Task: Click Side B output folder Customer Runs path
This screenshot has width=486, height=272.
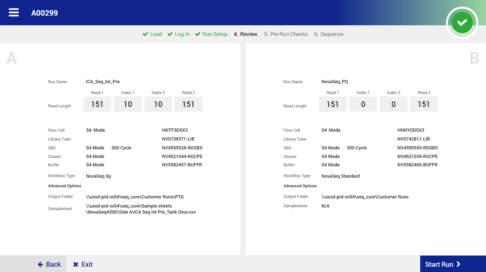Action: (365, 197)
